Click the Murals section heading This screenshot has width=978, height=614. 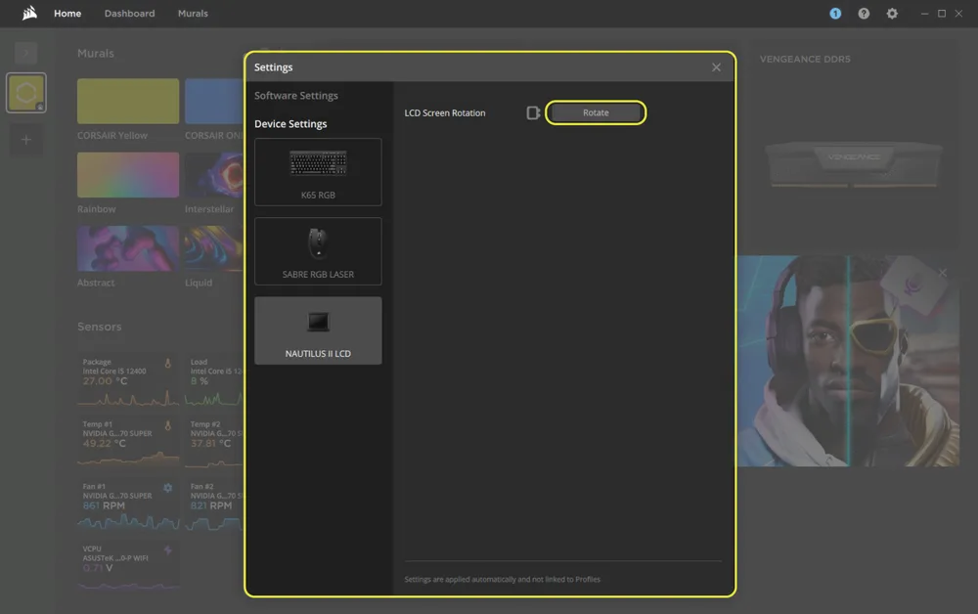[96, 54]
